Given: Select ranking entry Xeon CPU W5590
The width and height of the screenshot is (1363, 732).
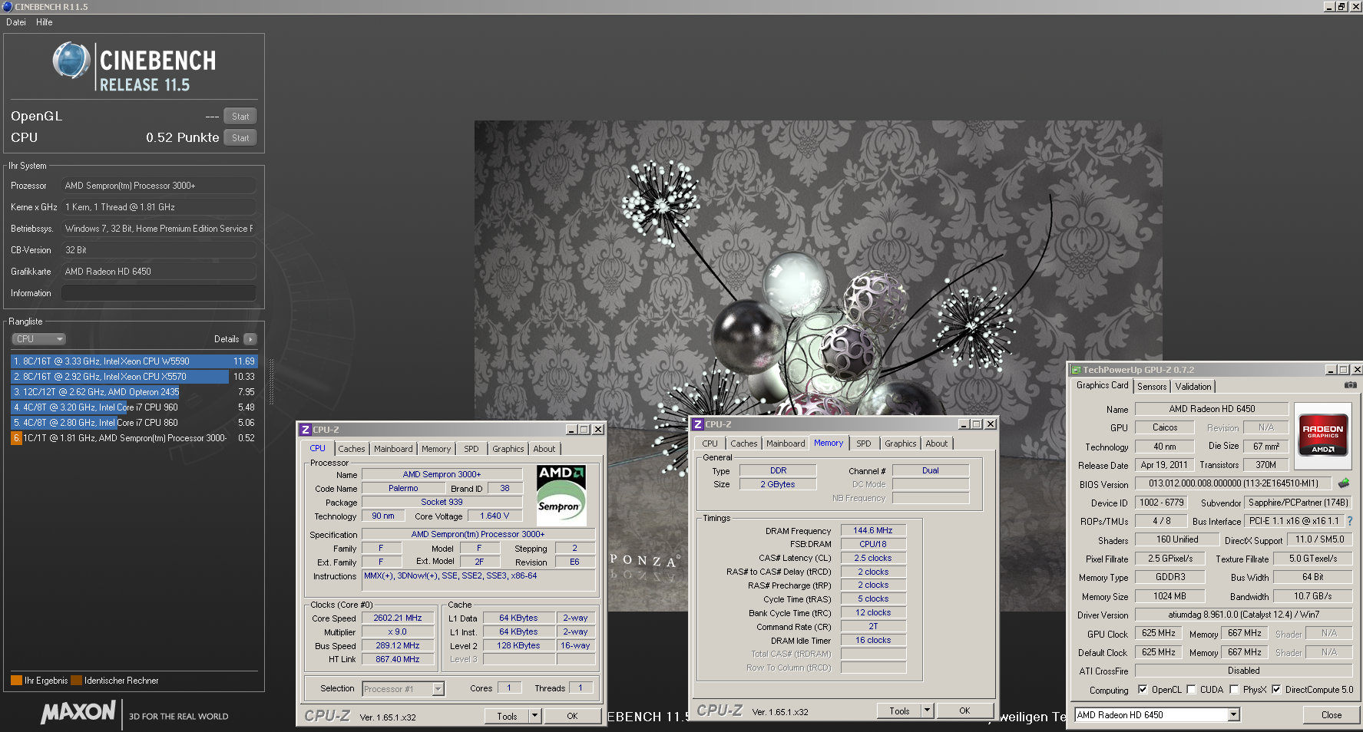Looking at the screenshot, I should pyautogui.click(x=134, y=361).
